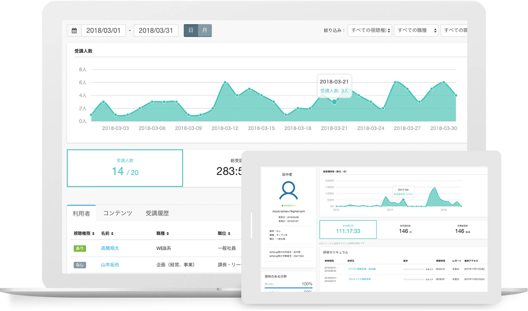Screen dimensions: 528x311
Task: Click the calendar icon beside the date range
Action: 74,30
